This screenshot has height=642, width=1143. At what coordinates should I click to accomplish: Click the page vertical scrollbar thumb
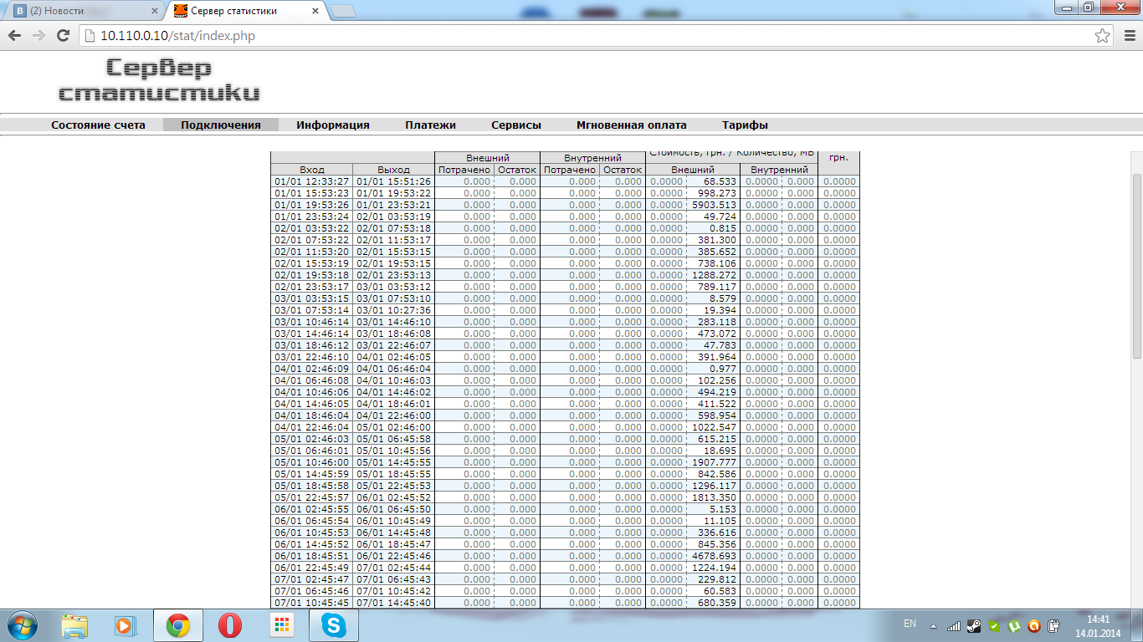point(1136,266)
